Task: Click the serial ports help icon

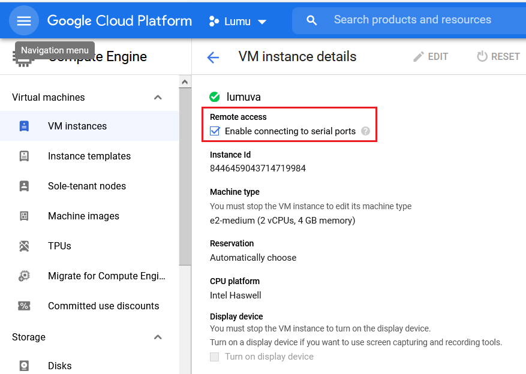Action: (365, 130)
